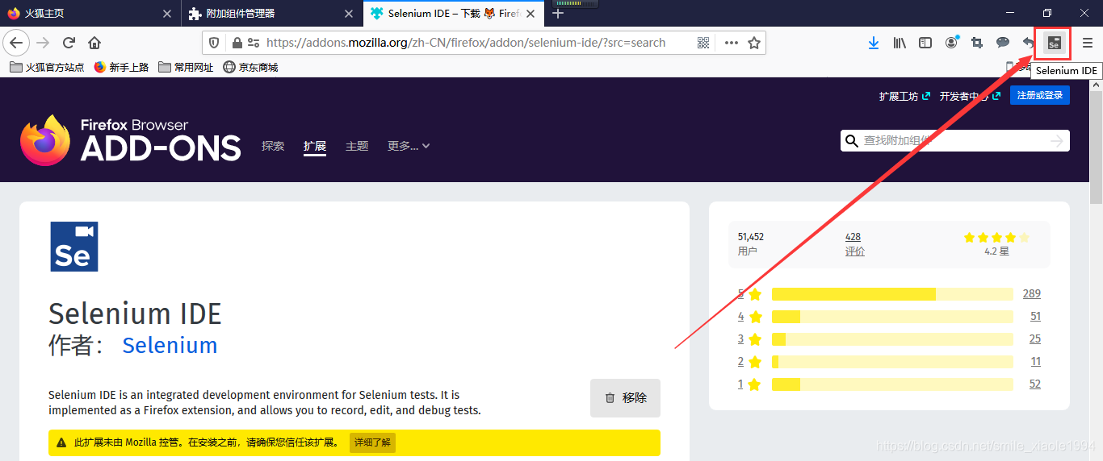Go to the home page icon
Image resolution: width=1103 pixels, height=461 pixels.
point(94,44)
